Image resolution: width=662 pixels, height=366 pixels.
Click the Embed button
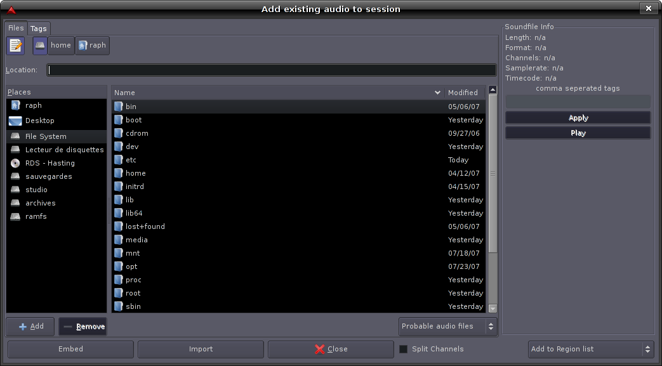click(70, 349)
